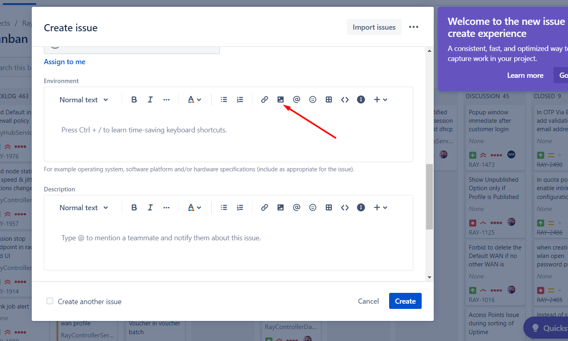Mention a teammate in Description editor
Screen dimensions: 568x341
(297, 207)
